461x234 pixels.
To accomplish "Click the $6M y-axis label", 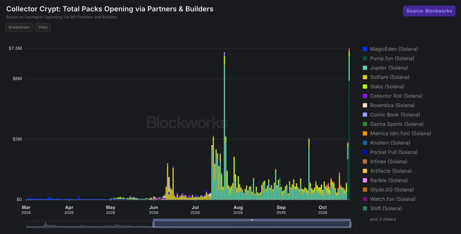I will tap(17, 79).
